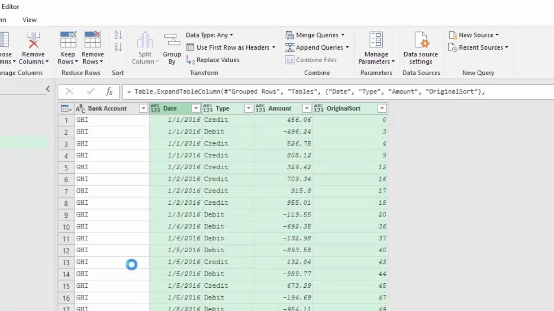Collapse the queries pane with chevron
The width and height of the screenshot is (554, 311).
point(48,89)
